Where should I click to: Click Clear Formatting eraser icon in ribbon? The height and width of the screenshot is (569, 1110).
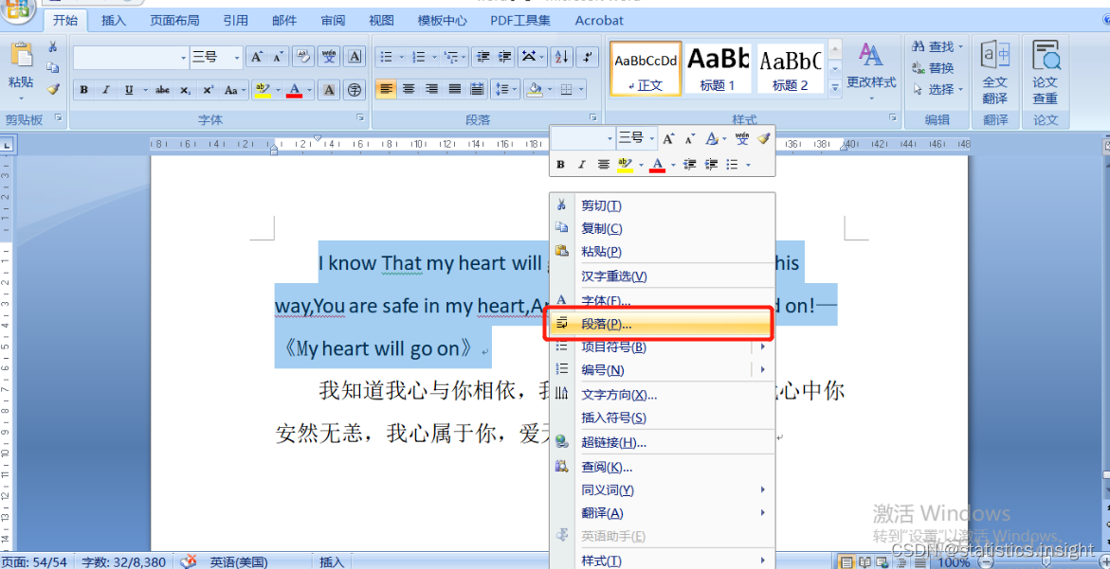[303, 57]
